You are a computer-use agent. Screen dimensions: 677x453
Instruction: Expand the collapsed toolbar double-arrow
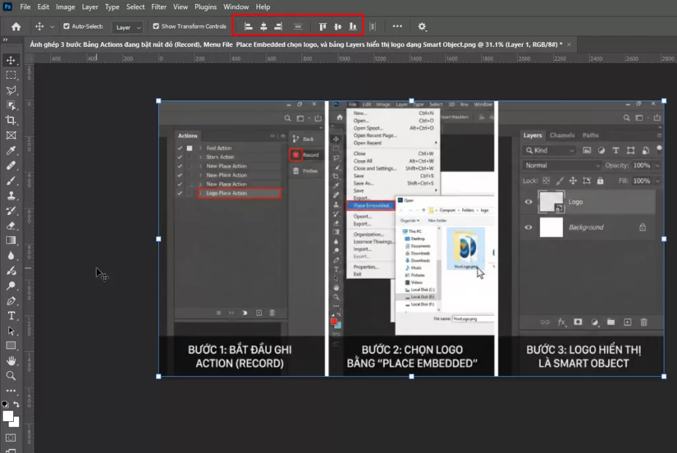5,40
